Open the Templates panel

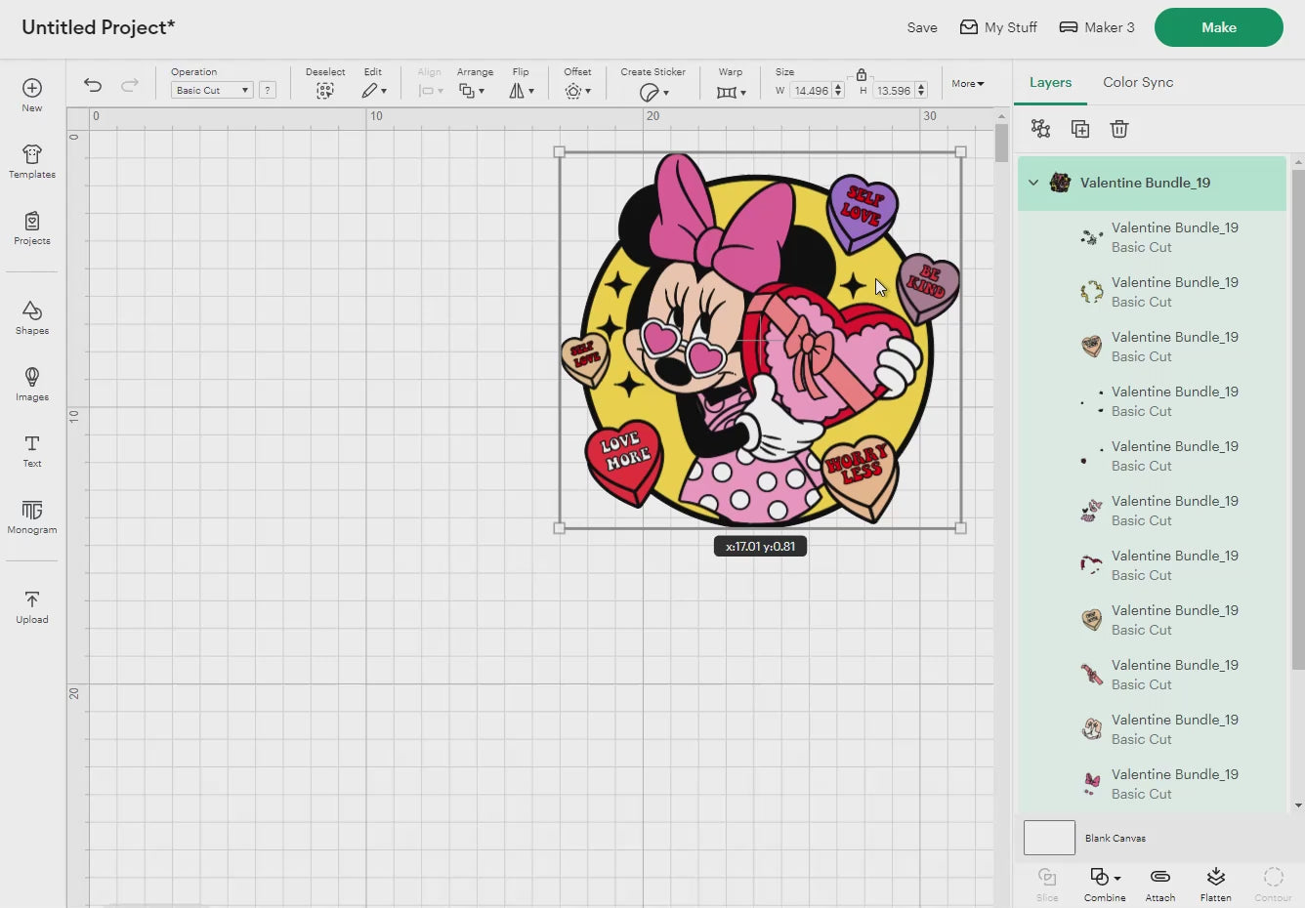[32, 161]
